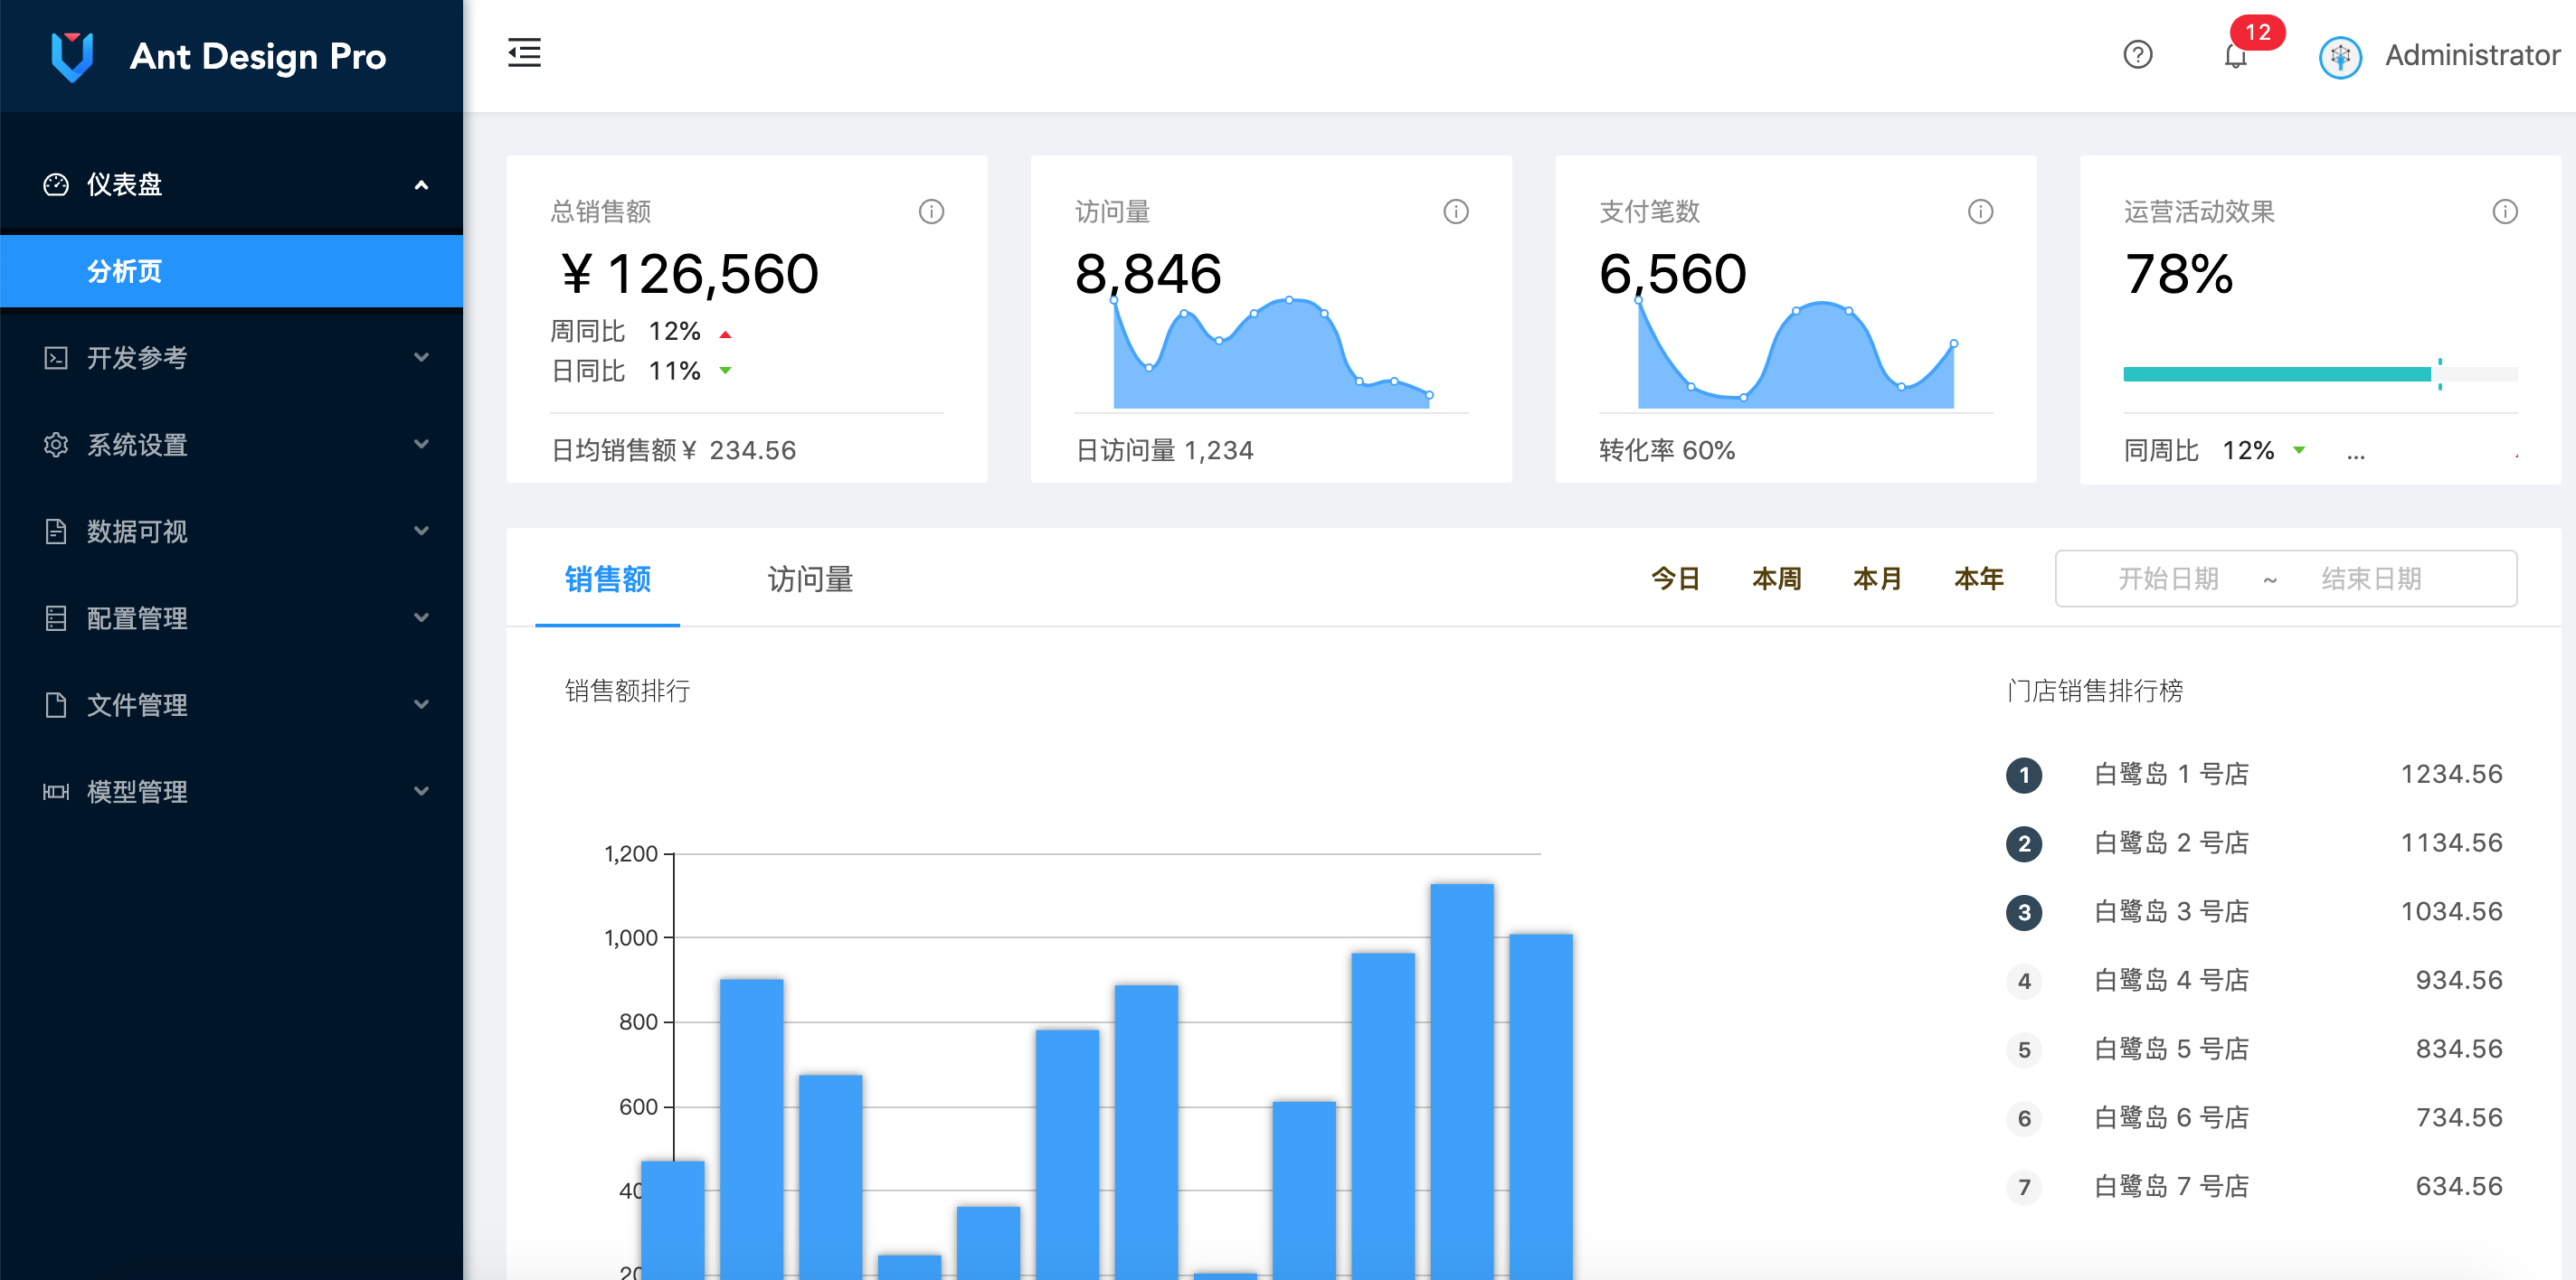Click green down arrow beside 同周比 12%
This screenshot has height=1280, width=2576.
click(2299, 451)
